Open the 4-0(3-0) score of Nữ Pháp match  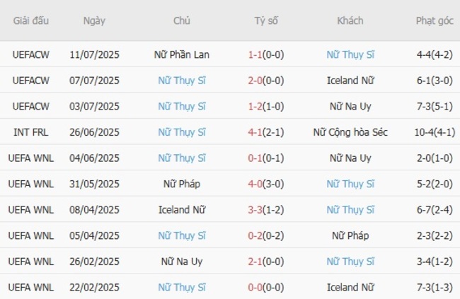click(266, 184)
